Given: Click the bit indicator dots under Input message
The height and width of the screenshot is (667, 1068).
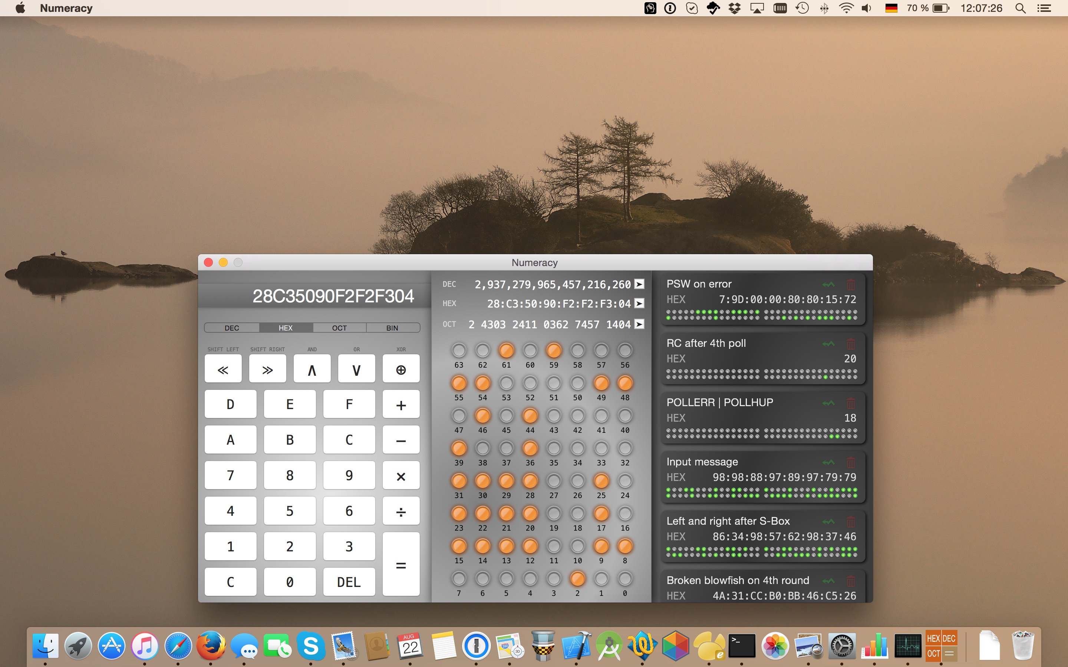Looking at the screenshot, I should [x=762, y=493].
